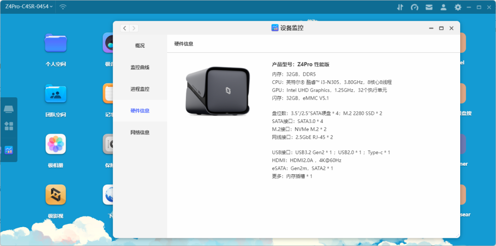The width and height of the screenshot is (496, 246).
Task: Go back with the left arrow in 设备监控
Action: [124, 28]
